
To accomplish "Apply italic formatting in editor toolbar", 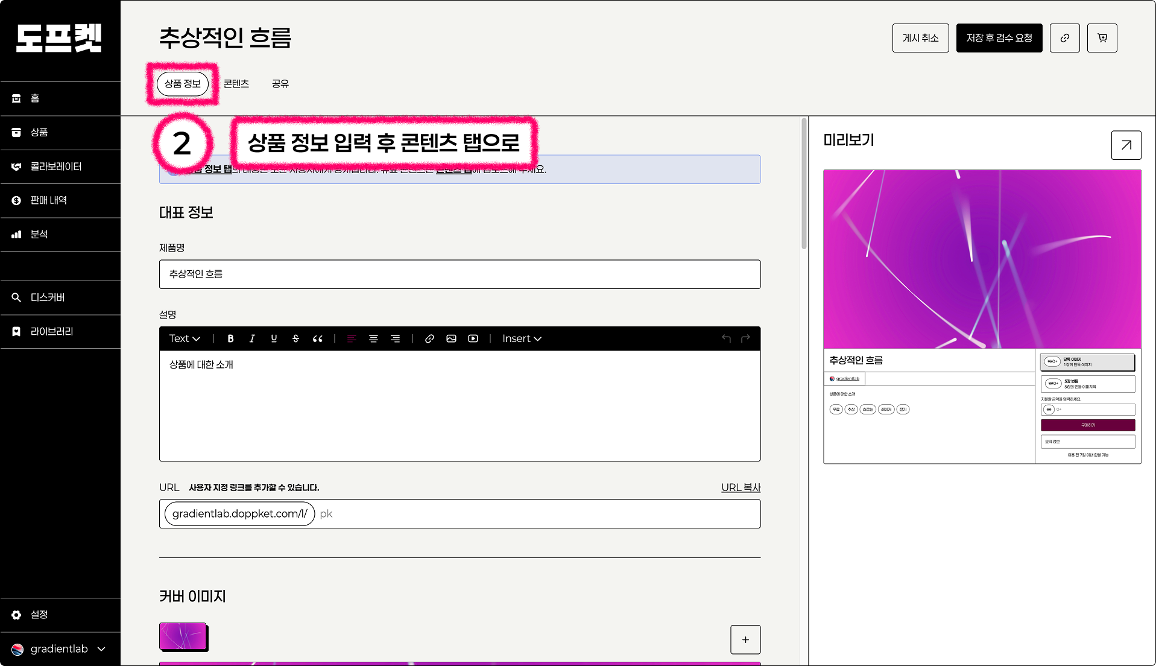I will (252, 338).
